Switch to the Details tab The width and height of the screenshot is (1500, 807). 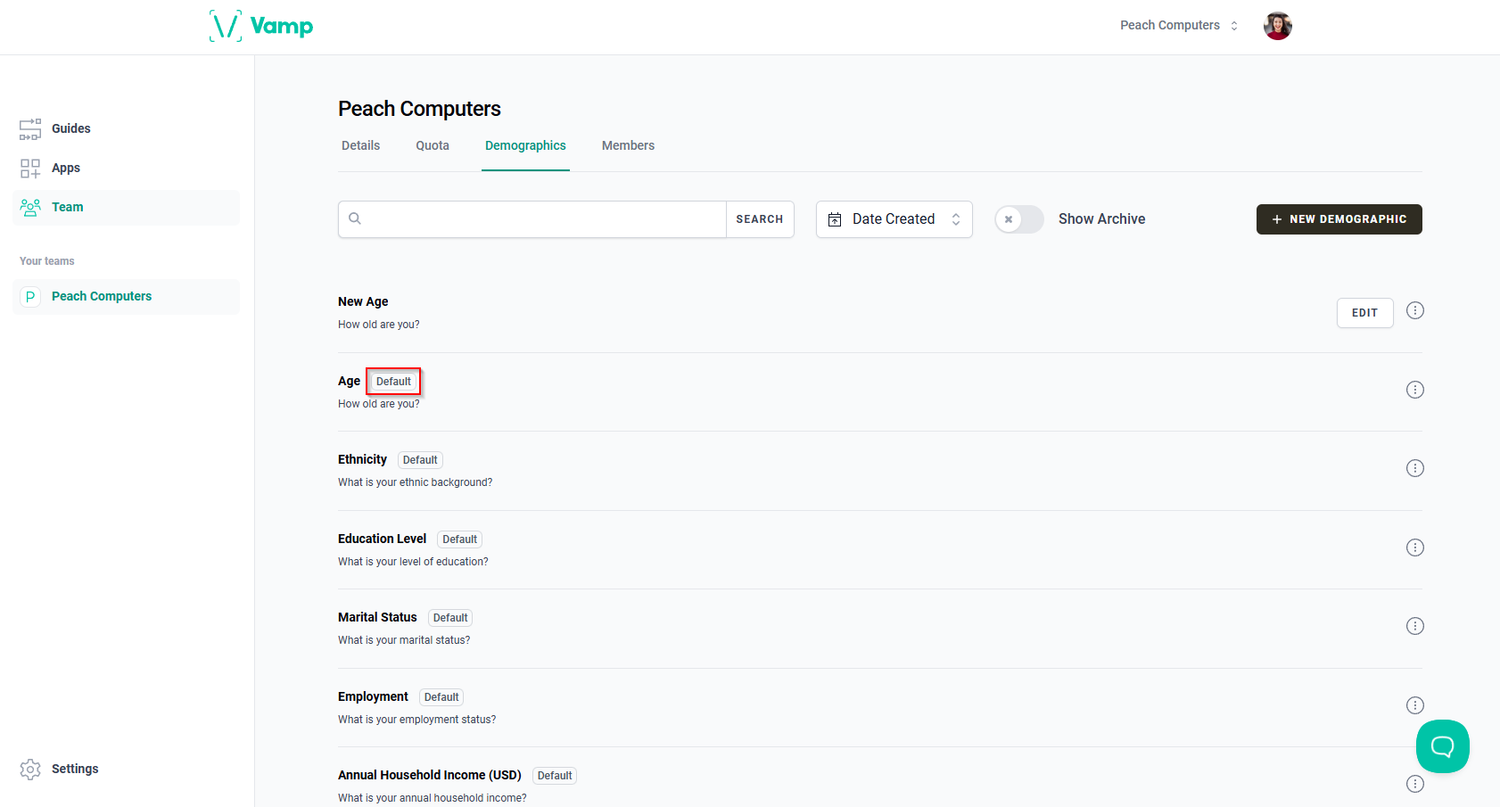(x=360, y=145)
